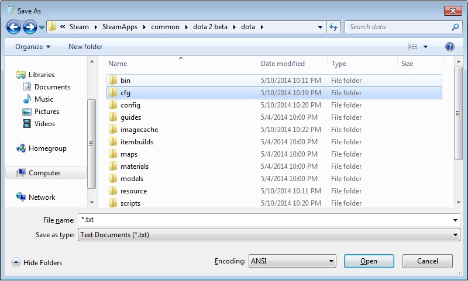Select the config folder icon
Image resolution: width=468 pixels, height=281 pixels.
(113, 105)
